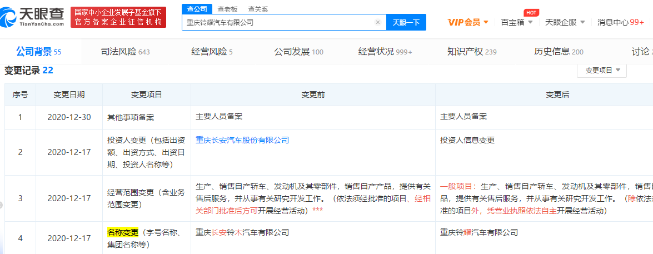Image resolution: width=653 pixels, height=254 pixels.
Task: Clear the search box with the x icon
Action: tap(378, 22)
